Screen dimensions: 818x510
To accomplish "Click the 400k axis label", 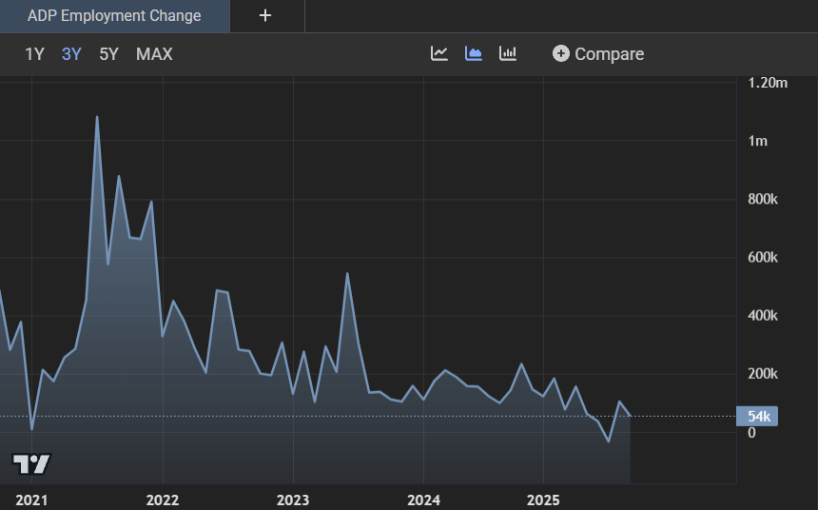I will tap(762, 315).
